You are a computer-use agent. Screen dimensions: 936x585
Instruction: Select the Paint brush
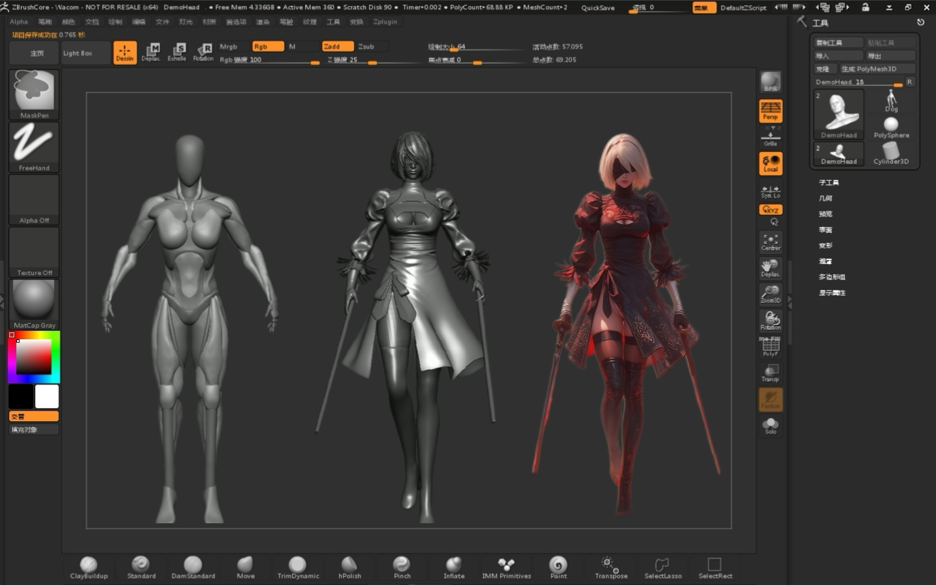pyautogui.click(x=558, y=567)
